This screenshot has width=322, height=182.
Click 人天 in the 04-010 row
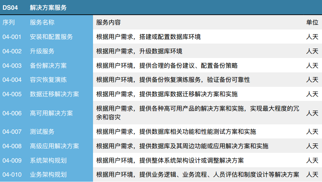tap(312, 175)
